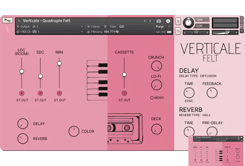Toggle the CASSETTE ST.OUT button
The height and width of the screenshot is (166, 245).
(x=124, y=93)
